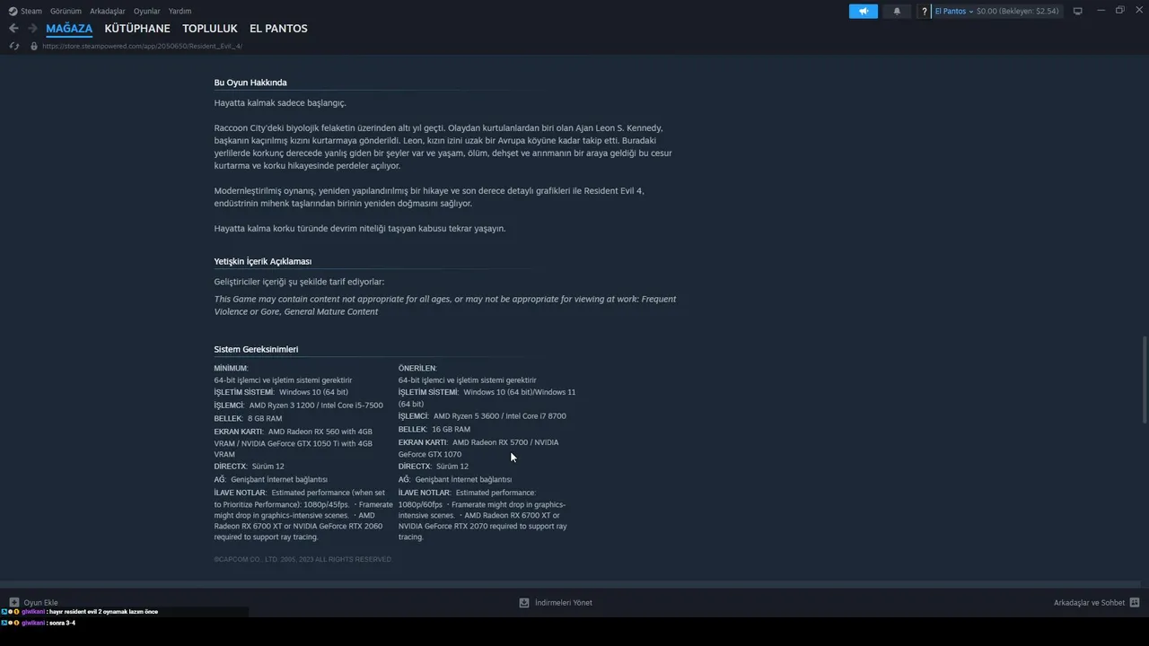The image size is (1149, 646).
Task: Click the Oyun Ekle label
Action: (x=40, y=603)
